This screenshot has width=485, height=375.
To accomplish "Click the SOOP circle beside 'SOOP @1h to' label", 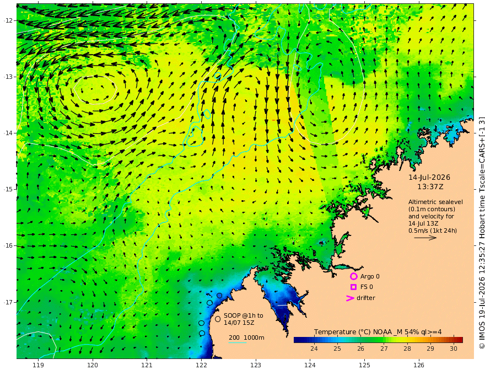I will coord(218,319).
